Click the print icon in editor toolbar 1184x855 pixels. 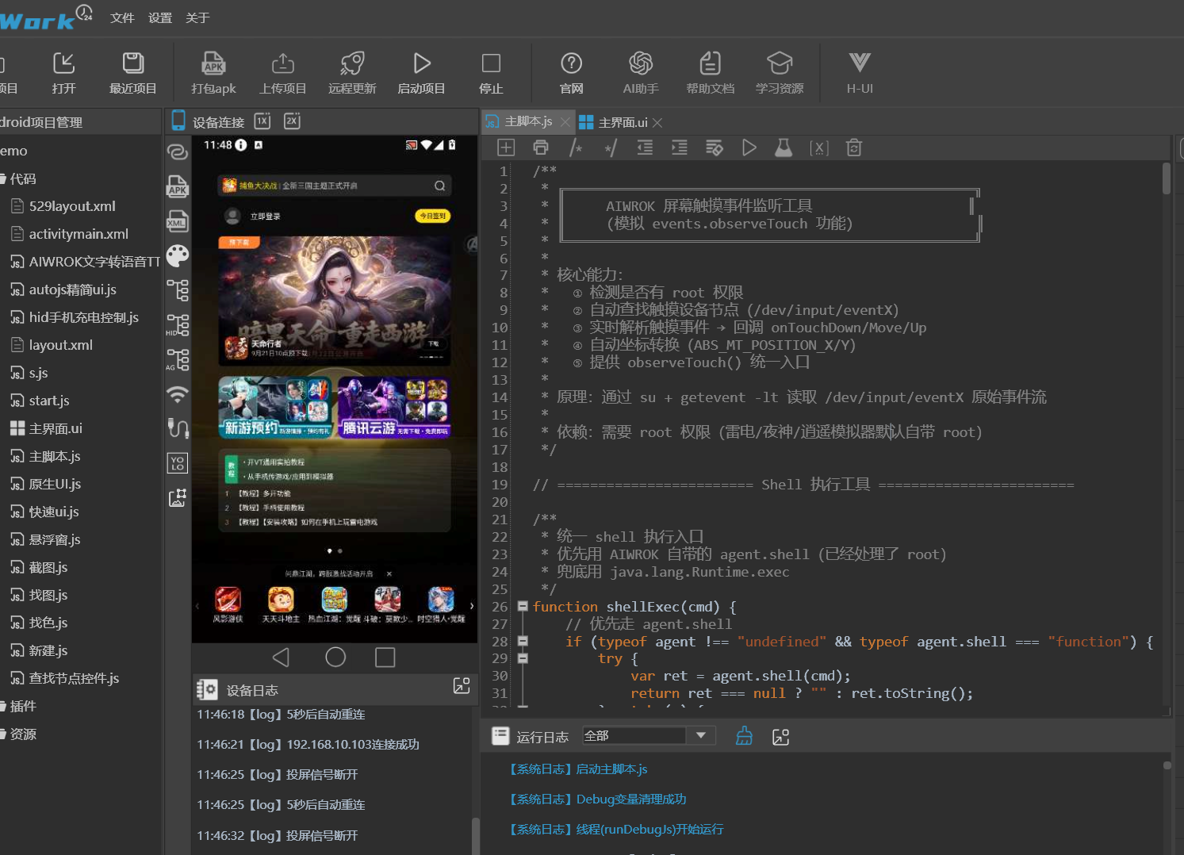point(541,148)
